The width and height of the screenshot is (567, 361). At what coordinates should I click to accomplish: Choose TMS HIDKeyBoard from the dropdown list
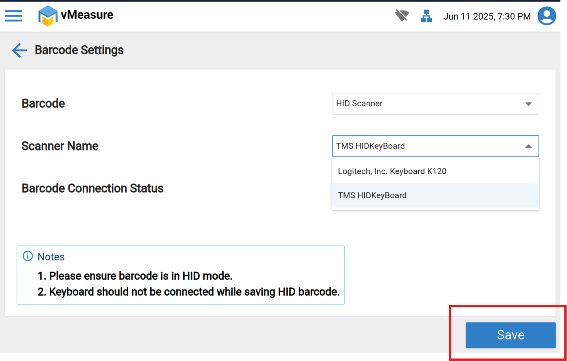pos(372,195)
